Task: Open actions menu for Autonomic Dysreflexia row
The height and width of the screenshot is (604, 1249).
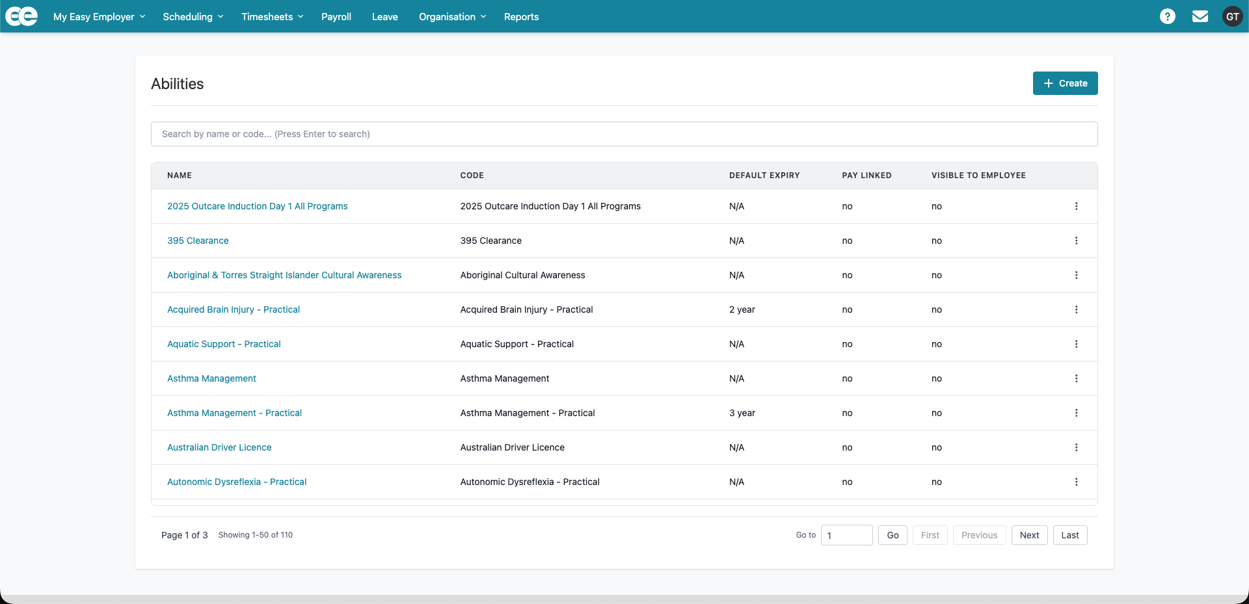Action: click(1076, 482)
